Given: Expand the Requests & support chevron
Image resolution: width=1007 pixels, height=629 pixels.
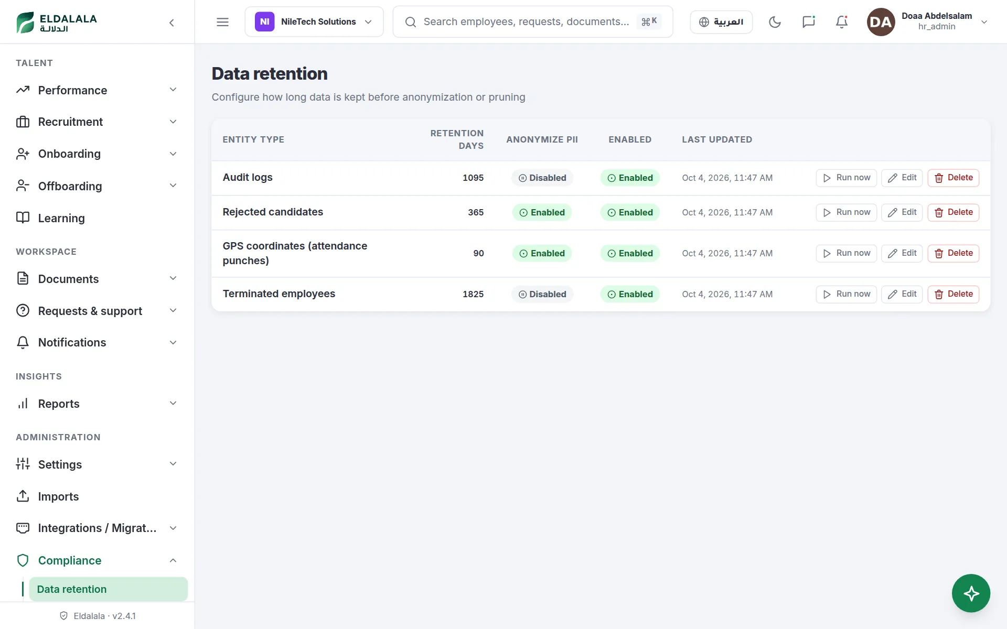Looking at the screenshot, I should [x=173, y=310].
